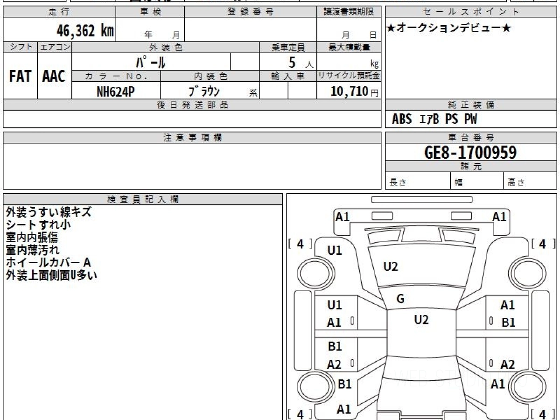This screenshot has width=560, height=420.
Task: Select the 外装色 header
Action: [166, 47]
